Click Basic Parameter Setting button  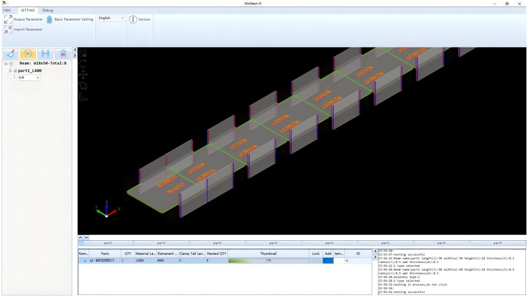pyautogui.click(x=70, y=20)
